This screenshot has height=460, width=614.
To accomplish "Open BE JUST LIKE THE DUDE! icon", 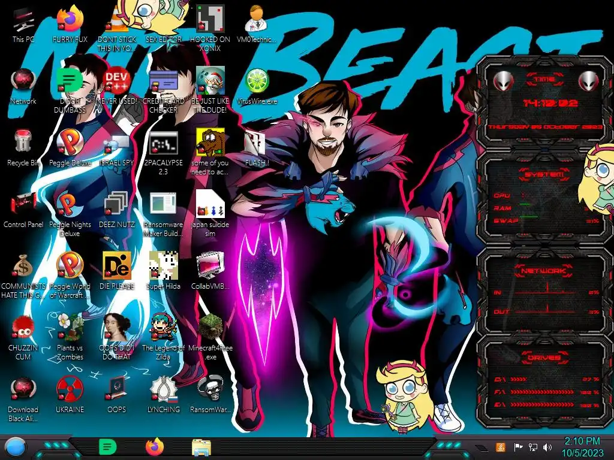I will (x=210, y=91).
